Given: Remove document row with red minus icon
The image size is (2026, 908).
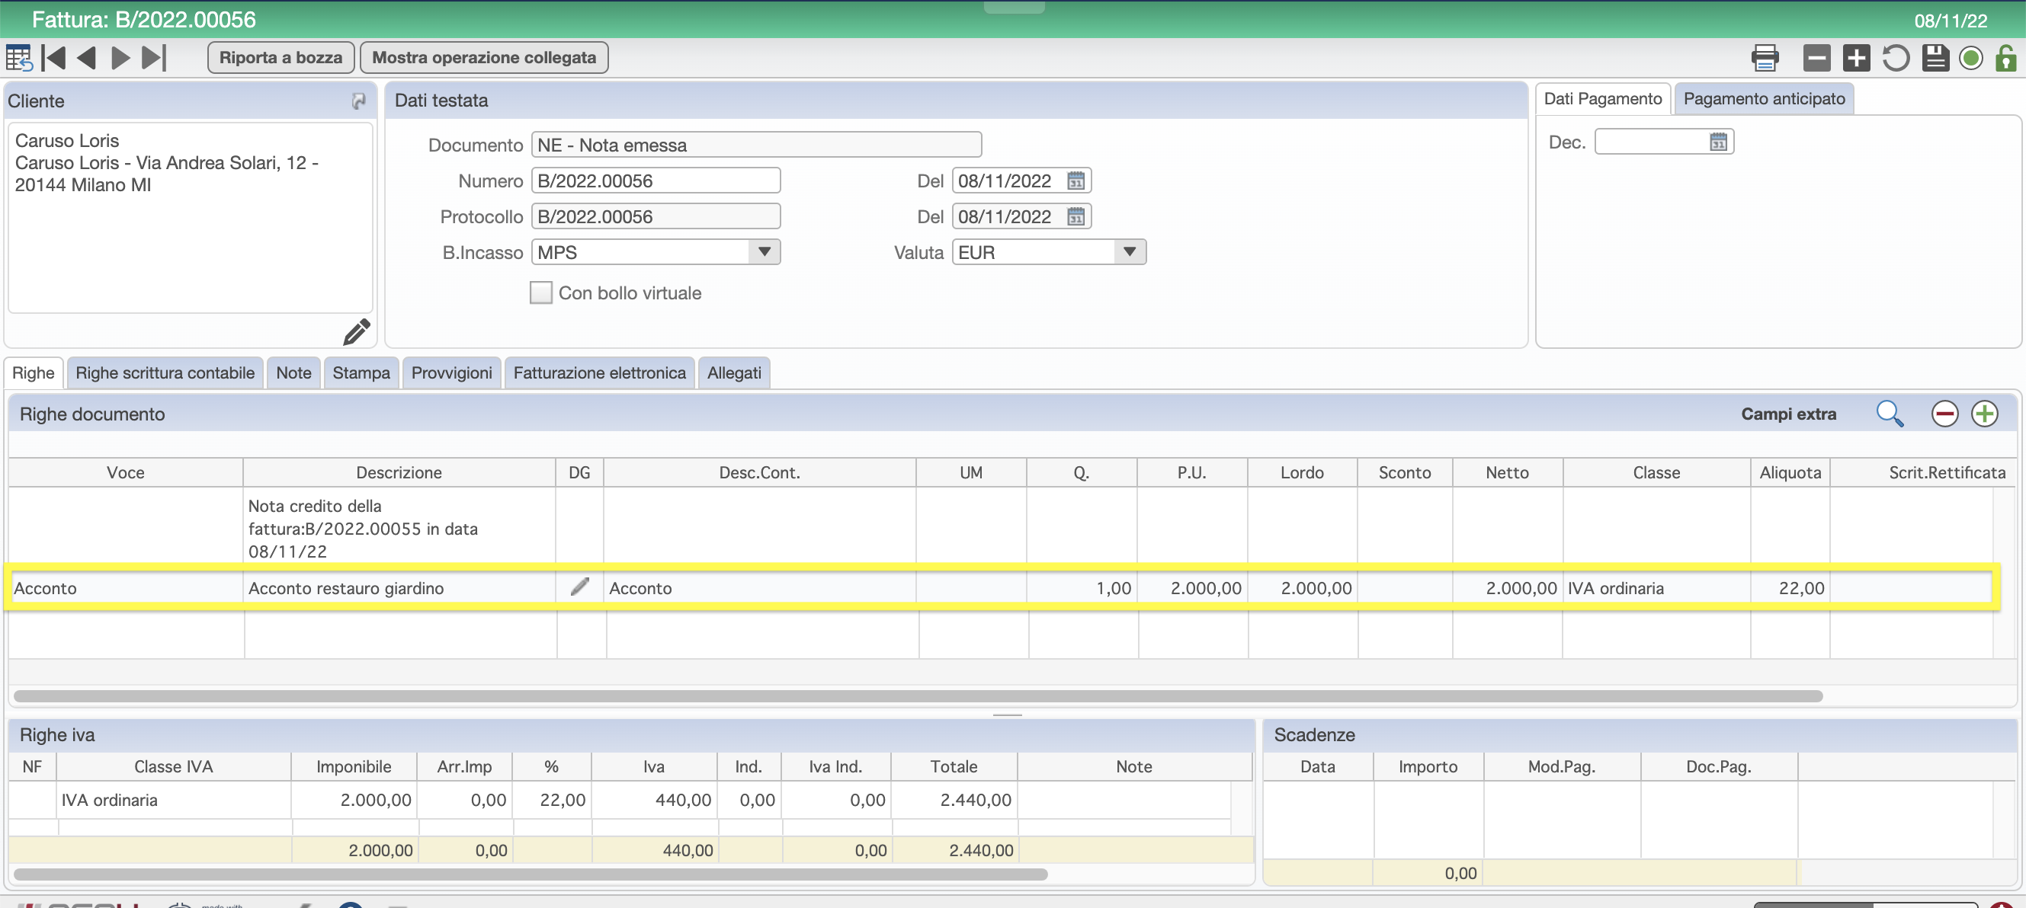Looking at the screenshot, I should point(1944,414).
